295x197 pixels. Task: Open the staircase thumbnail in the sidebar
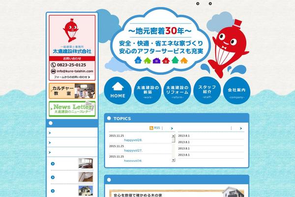click(86, 177)
